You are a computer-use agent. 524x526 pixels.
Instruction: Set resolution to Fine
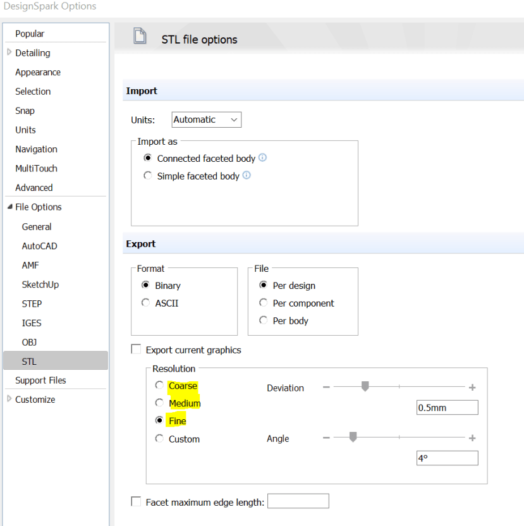pos(159,420)
